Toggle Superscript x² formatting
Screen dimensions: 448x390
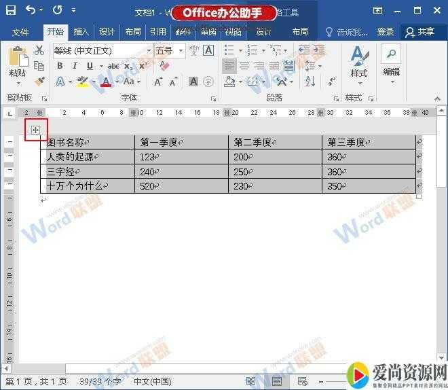pos(143,65)
